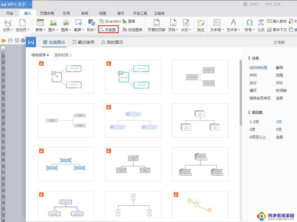Open the 图库 gallery icon
This screenshot has height=222, width=297.
point(66,23)
